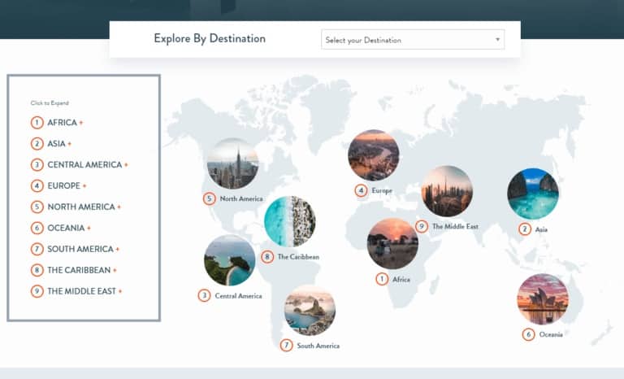Click the Central America label on the map
The height and width of the screenshot is (379, 624).
pos(238,296)
